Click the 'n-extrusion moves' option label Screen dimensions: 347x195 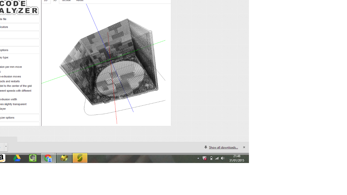10,76
